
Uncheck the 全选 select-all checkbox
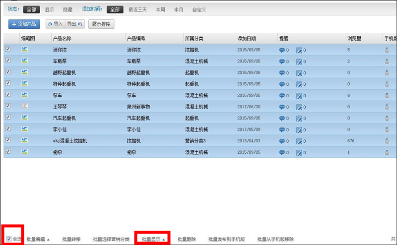(x=9, y=239)
